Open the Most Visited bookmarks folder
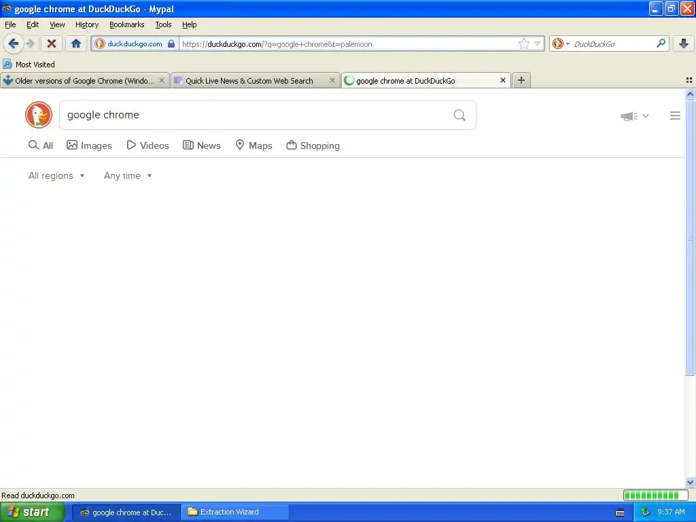Image resolution: width=696 pixels, height=522 pixels. tap(29, 65)
